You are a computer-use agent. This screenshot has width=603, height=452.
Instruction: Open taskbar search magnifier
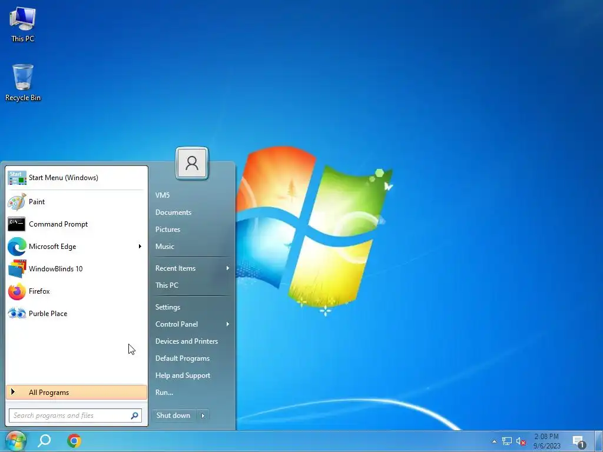click(x=44, y=440)
